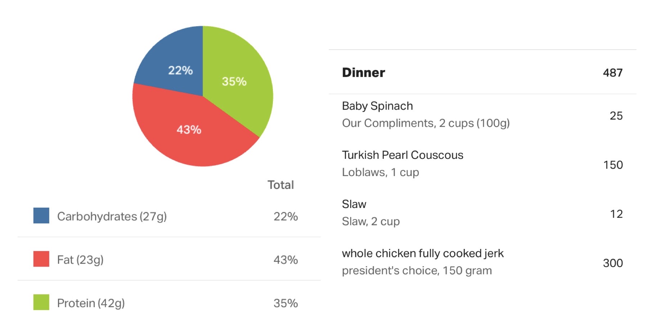Viewport: 648px width, 328px height.
Task: Select the Carbohydrates (27g) row label
Action: 112,216
